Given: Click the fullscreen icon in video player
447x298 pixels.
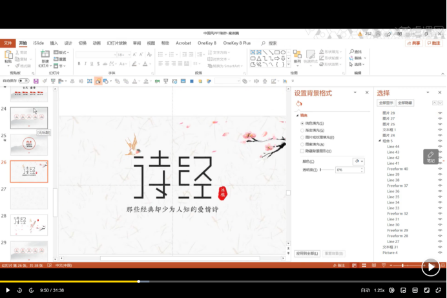Looking at the screenshot, I should pyautogui.click(x=438, y=290).
